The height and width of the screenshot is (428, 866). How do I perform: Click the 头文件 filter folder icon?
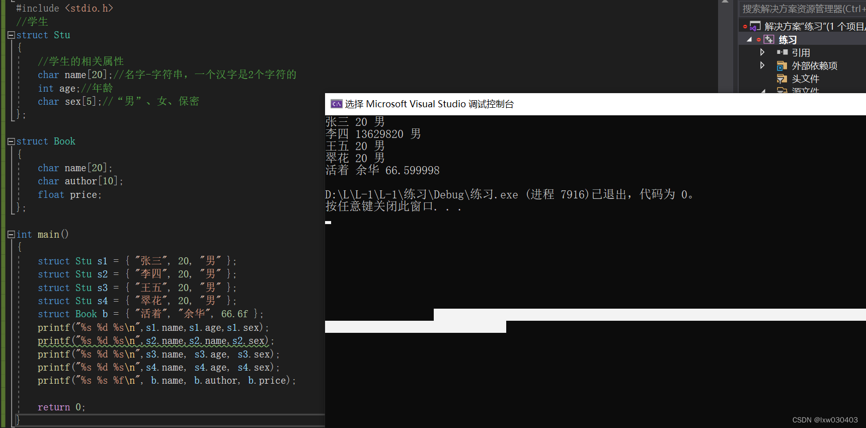pyautogui.click(x=782, y=79)
